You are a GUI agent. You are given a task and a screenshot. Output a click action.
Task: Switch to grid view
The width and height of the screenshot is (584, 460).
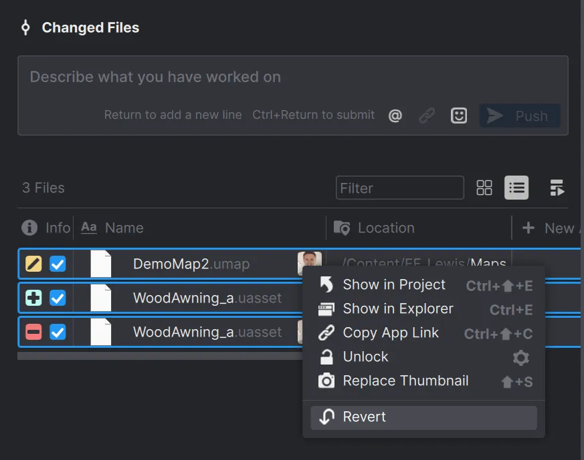[x=484, y=188]
